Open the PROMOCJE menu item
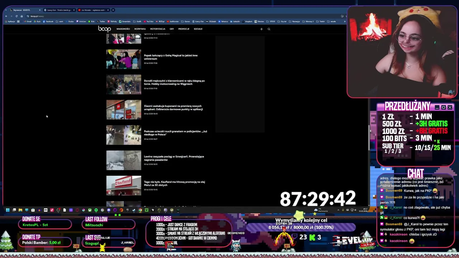 (x=184, y=29)
